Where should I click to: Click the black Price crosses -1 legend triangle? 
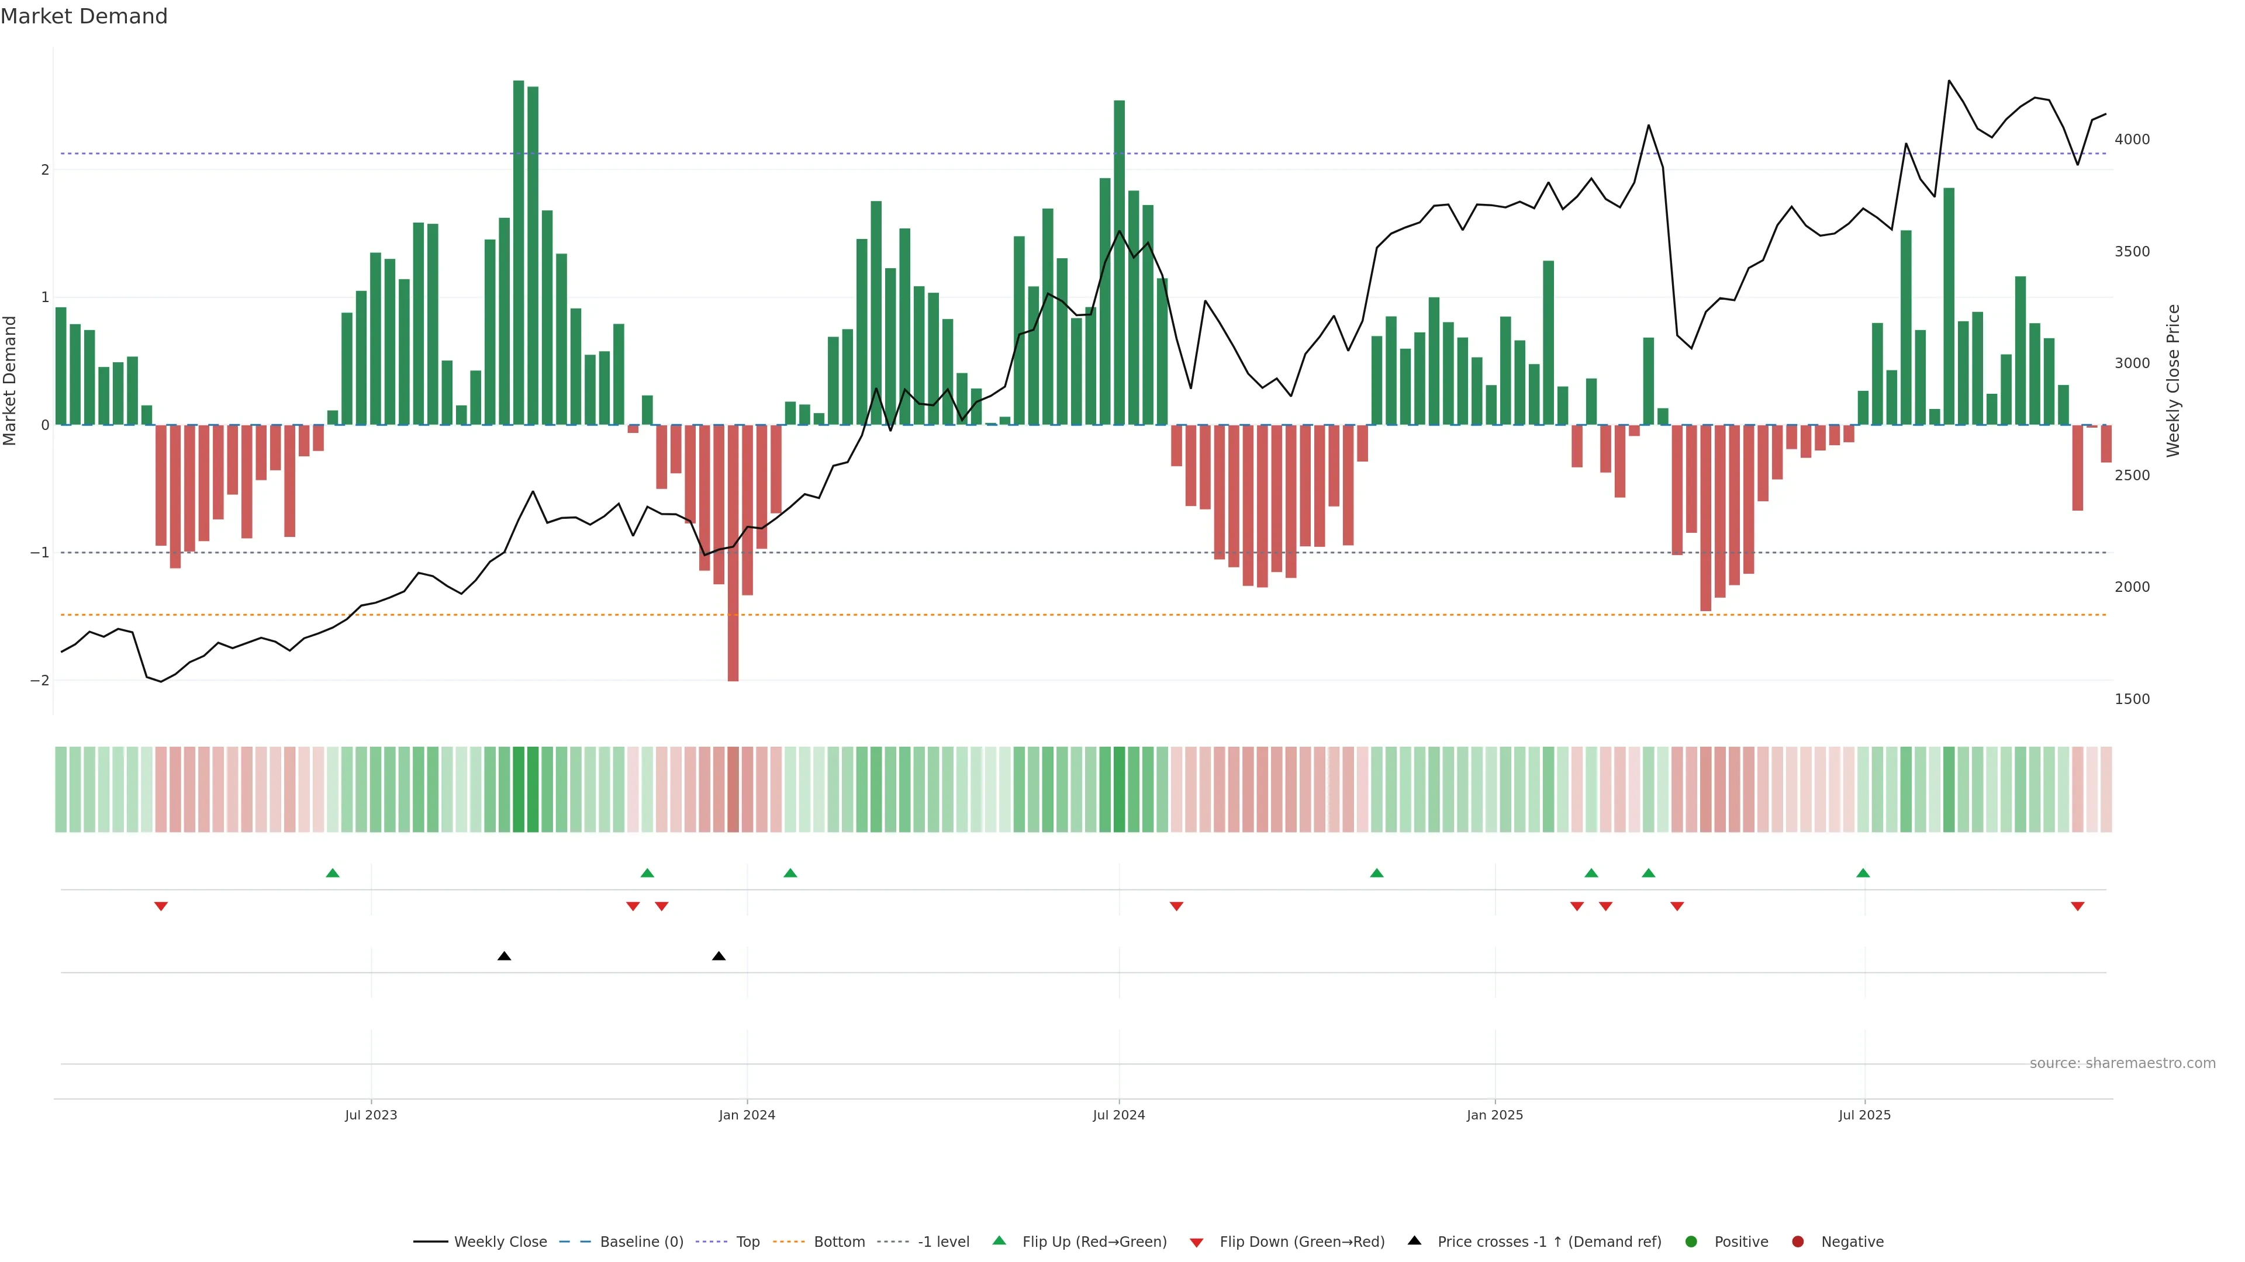click(x=1414, y=1240)
